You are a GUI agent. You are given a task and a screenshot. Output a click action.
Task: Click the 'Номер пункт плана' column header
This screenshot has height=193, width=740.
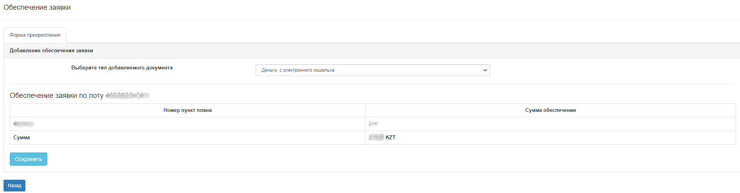click(188, 110)
